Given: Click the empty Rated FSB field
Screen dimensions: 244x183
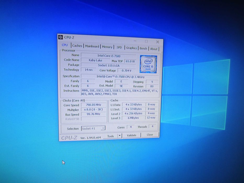Looking at the screenshot, I should point(93,119).
